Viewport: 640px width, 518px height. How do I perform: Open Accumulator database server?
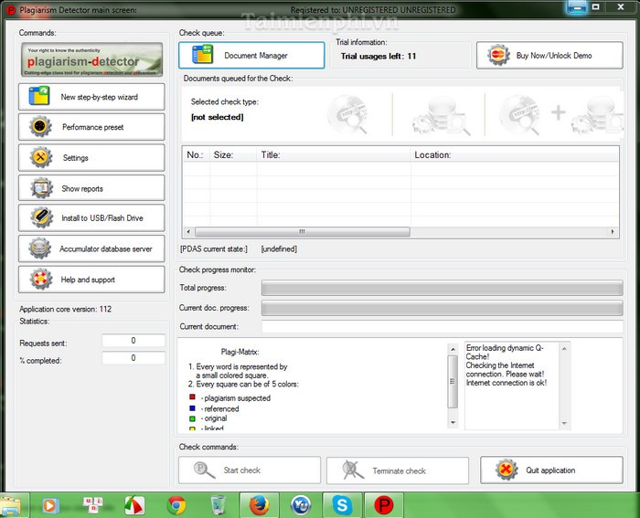coord(91,248)
